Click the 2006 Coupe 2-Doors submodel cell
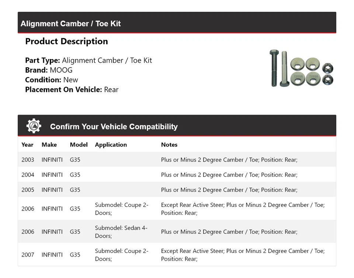 (x=122, y=209)
